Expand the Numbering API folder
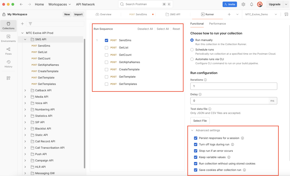290x176 pixels. 25,109
